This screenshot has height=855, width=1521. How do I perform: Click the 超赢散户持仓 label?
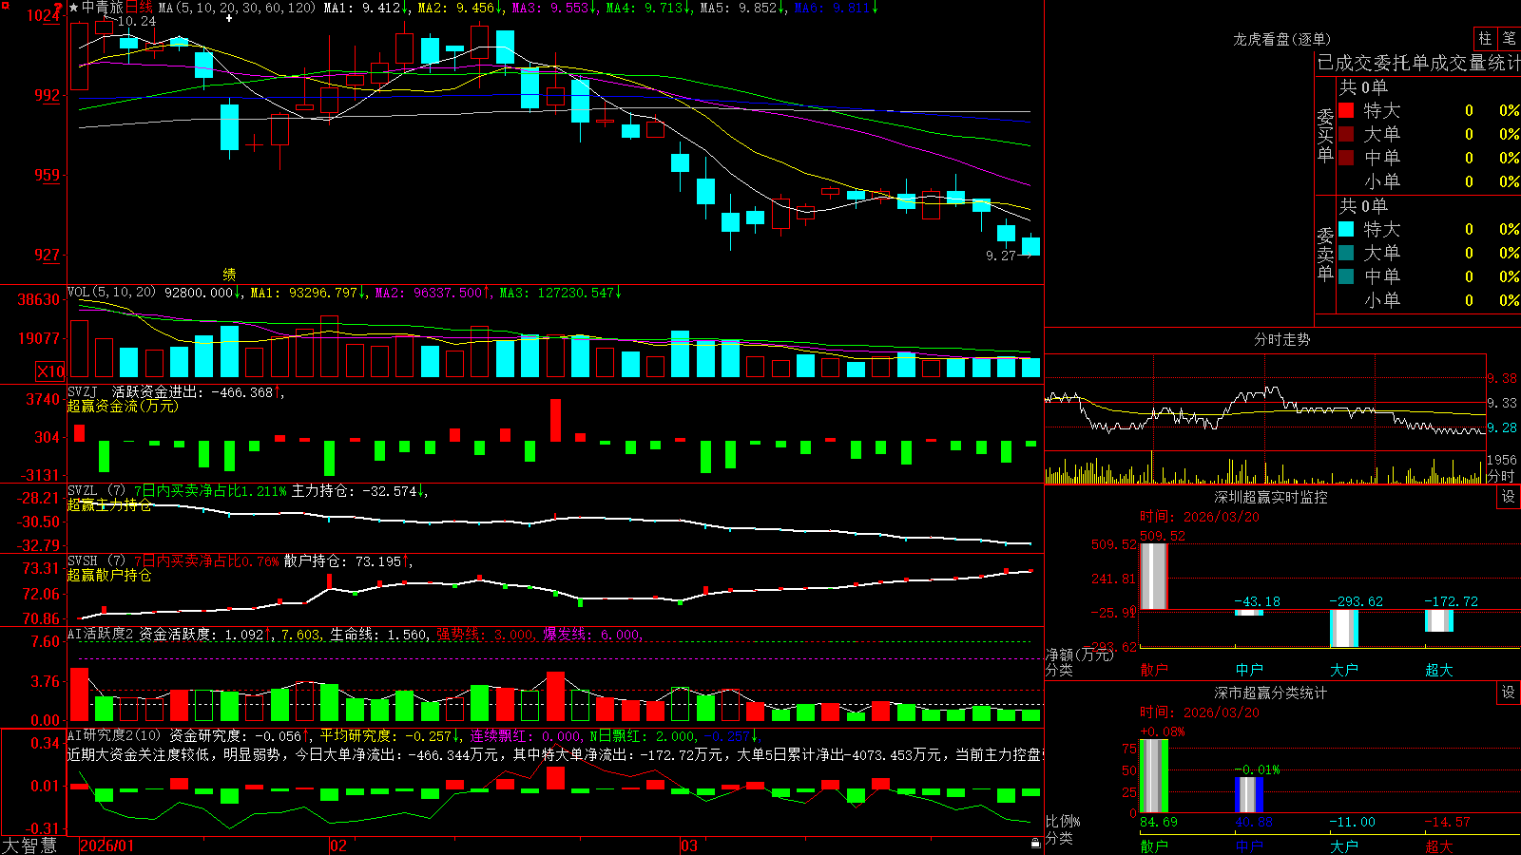[x=109, y=575]
